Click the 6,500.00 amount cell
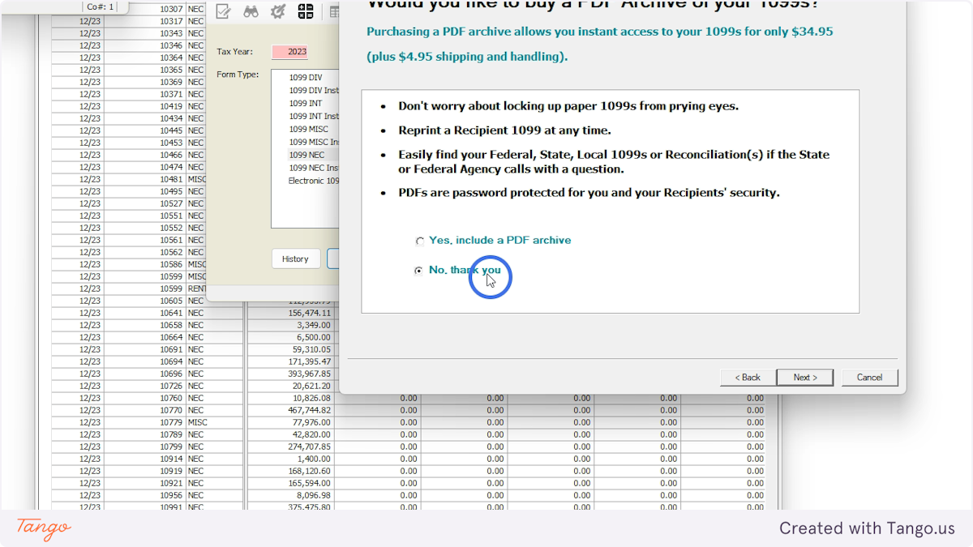This screenshot has height=547, width=973. (291, 337)
